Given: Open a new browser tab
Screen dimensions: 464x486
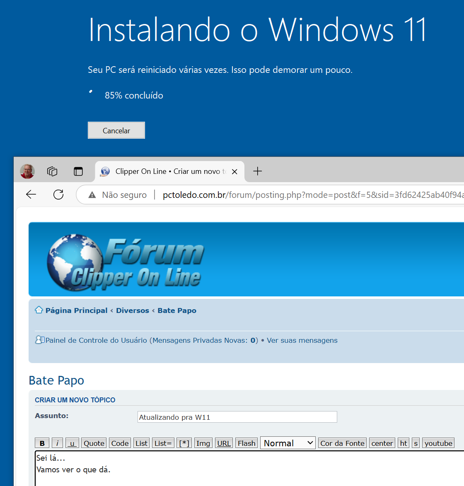Looking at the screenshot, I should click(257, 171).
